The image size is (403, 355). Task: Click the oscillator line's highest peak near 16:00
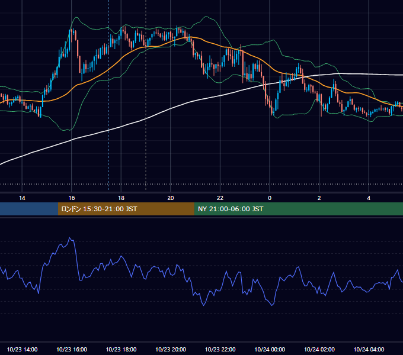(x=70, y=238)
